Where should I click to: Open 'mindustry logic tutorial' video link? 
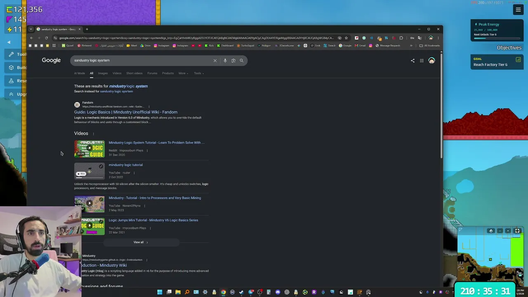click(126, 165)
